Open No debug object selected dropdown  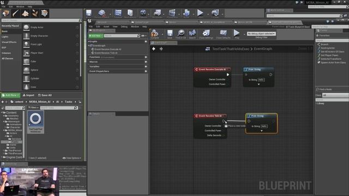click(x=261, y=34)
